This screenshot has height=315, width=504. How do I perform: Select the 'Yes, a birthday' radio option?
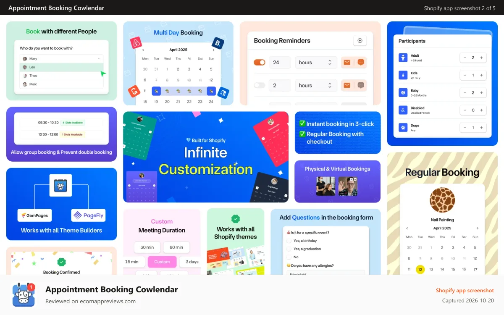(x=289, y=241)
